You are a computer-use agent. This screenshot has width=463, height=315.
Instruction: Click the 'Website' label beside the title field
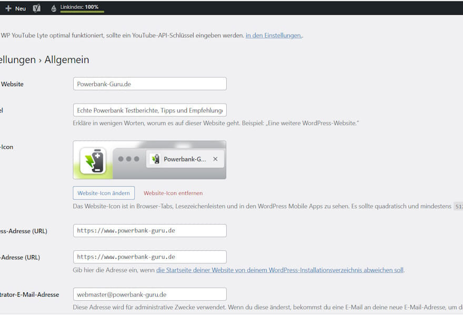click(12, 84)
